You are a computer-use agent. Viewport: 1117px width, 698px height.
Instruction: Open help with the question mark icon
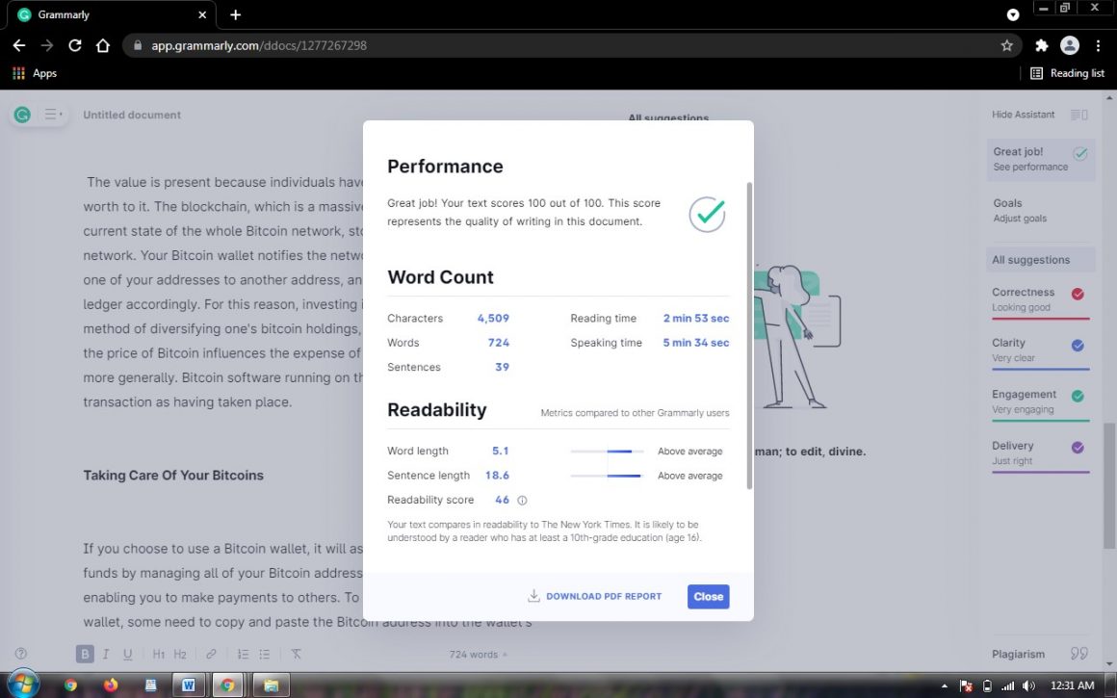(x=21, y=654)
